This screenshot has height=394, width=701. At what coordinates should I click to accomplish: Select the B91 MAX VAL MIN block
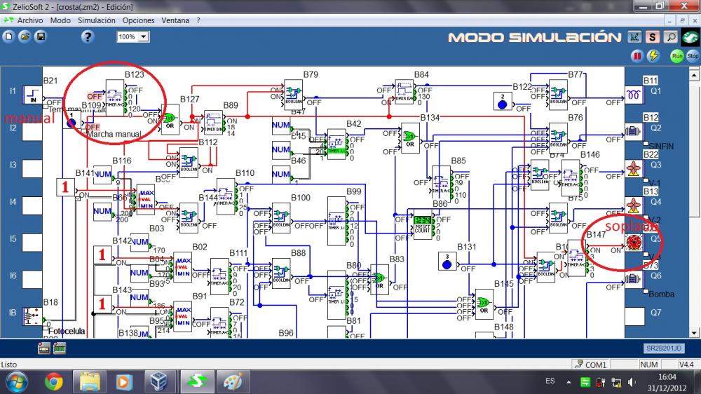183,316
